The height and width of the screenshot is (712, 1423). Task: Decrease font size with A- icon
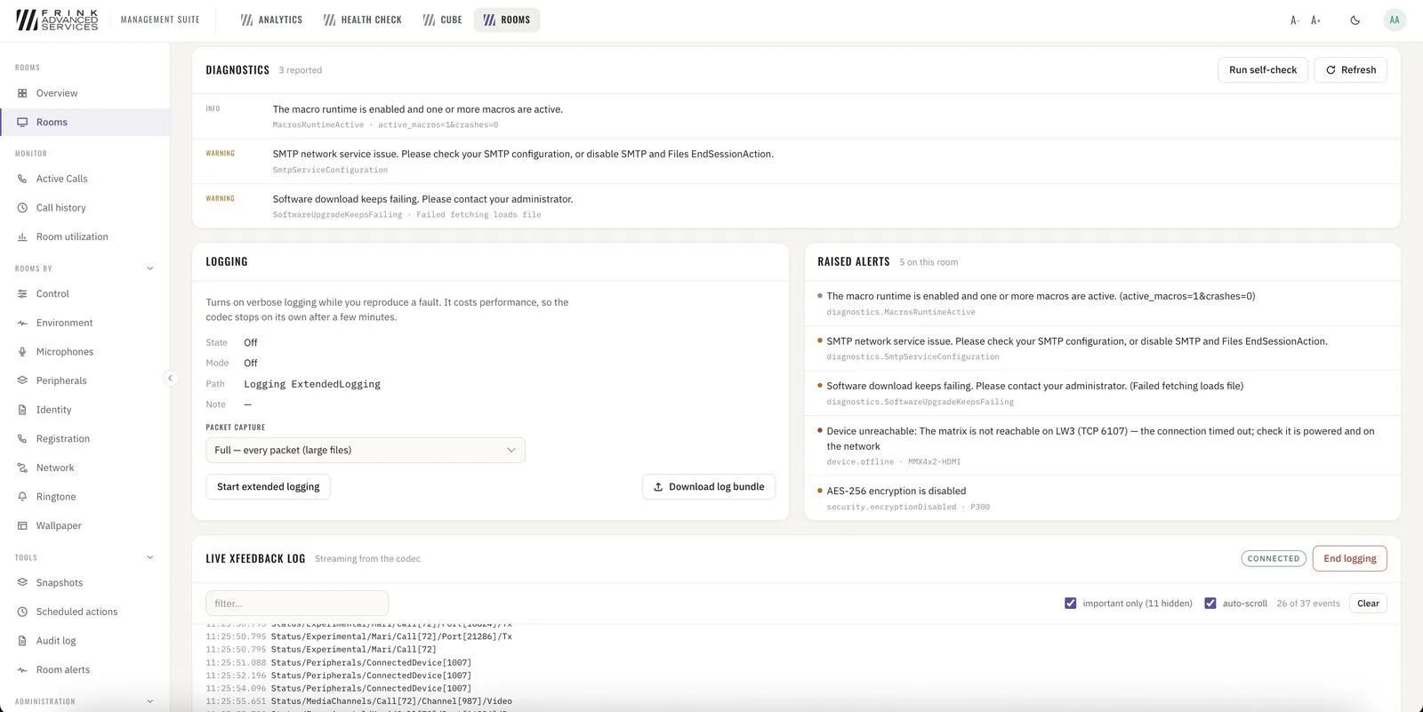click(x=1295, y=20)
